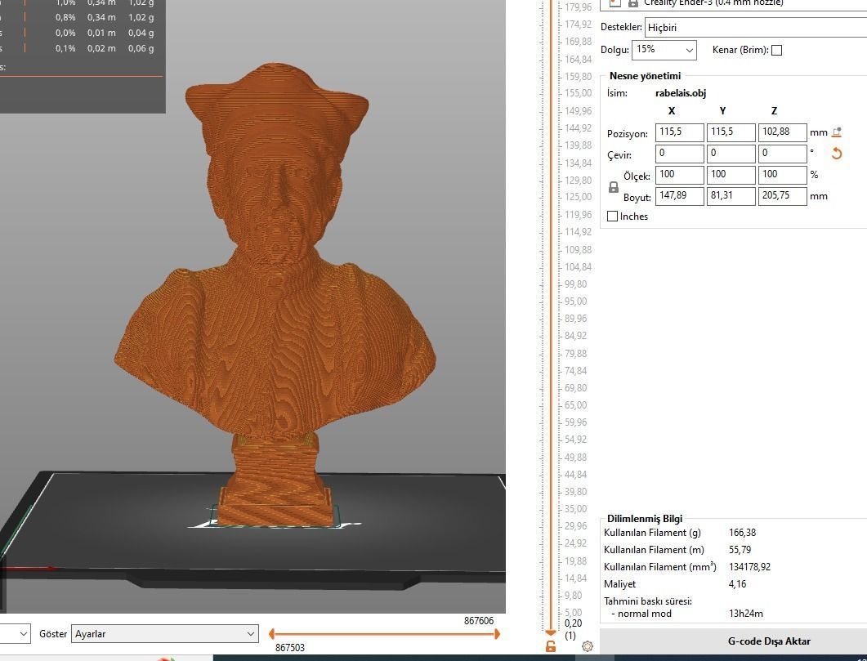Click the legend percentage 0,8%
Screen dimensions: 867x661
65,17
